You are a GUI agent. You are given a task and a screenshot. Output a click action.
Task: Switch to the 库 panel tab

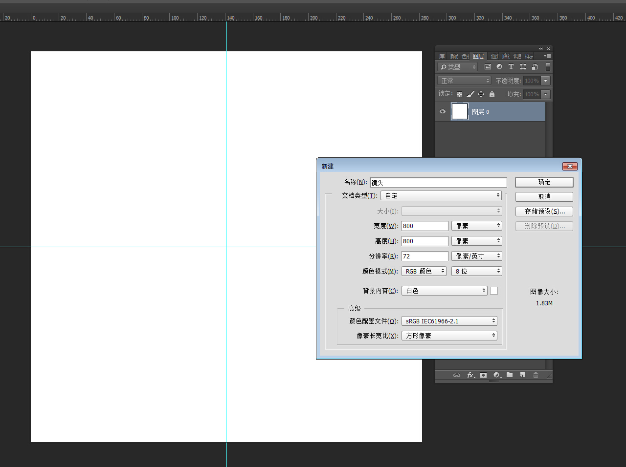[442, 56]
